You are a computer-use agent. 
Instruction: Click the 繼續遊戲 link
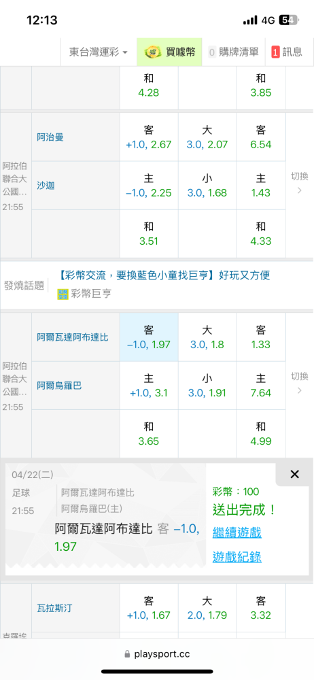[237, 532]
